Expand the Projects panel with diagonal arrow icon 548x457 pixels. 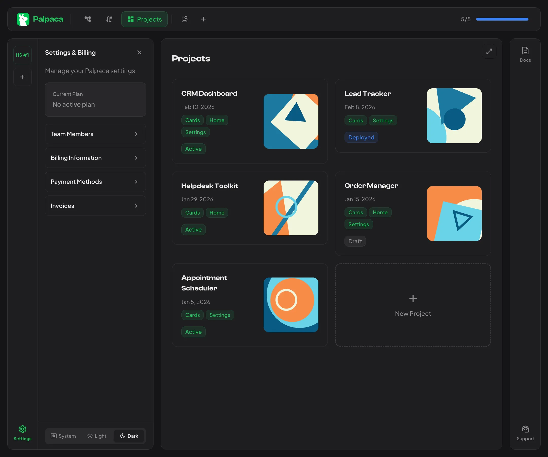click(489, 52)
